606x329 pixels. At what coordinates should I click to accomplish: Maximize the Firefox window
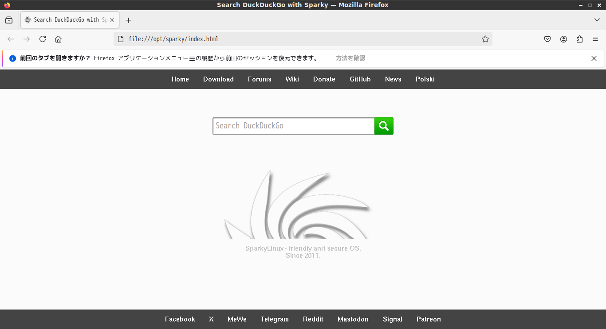click(x=590, y=5)
